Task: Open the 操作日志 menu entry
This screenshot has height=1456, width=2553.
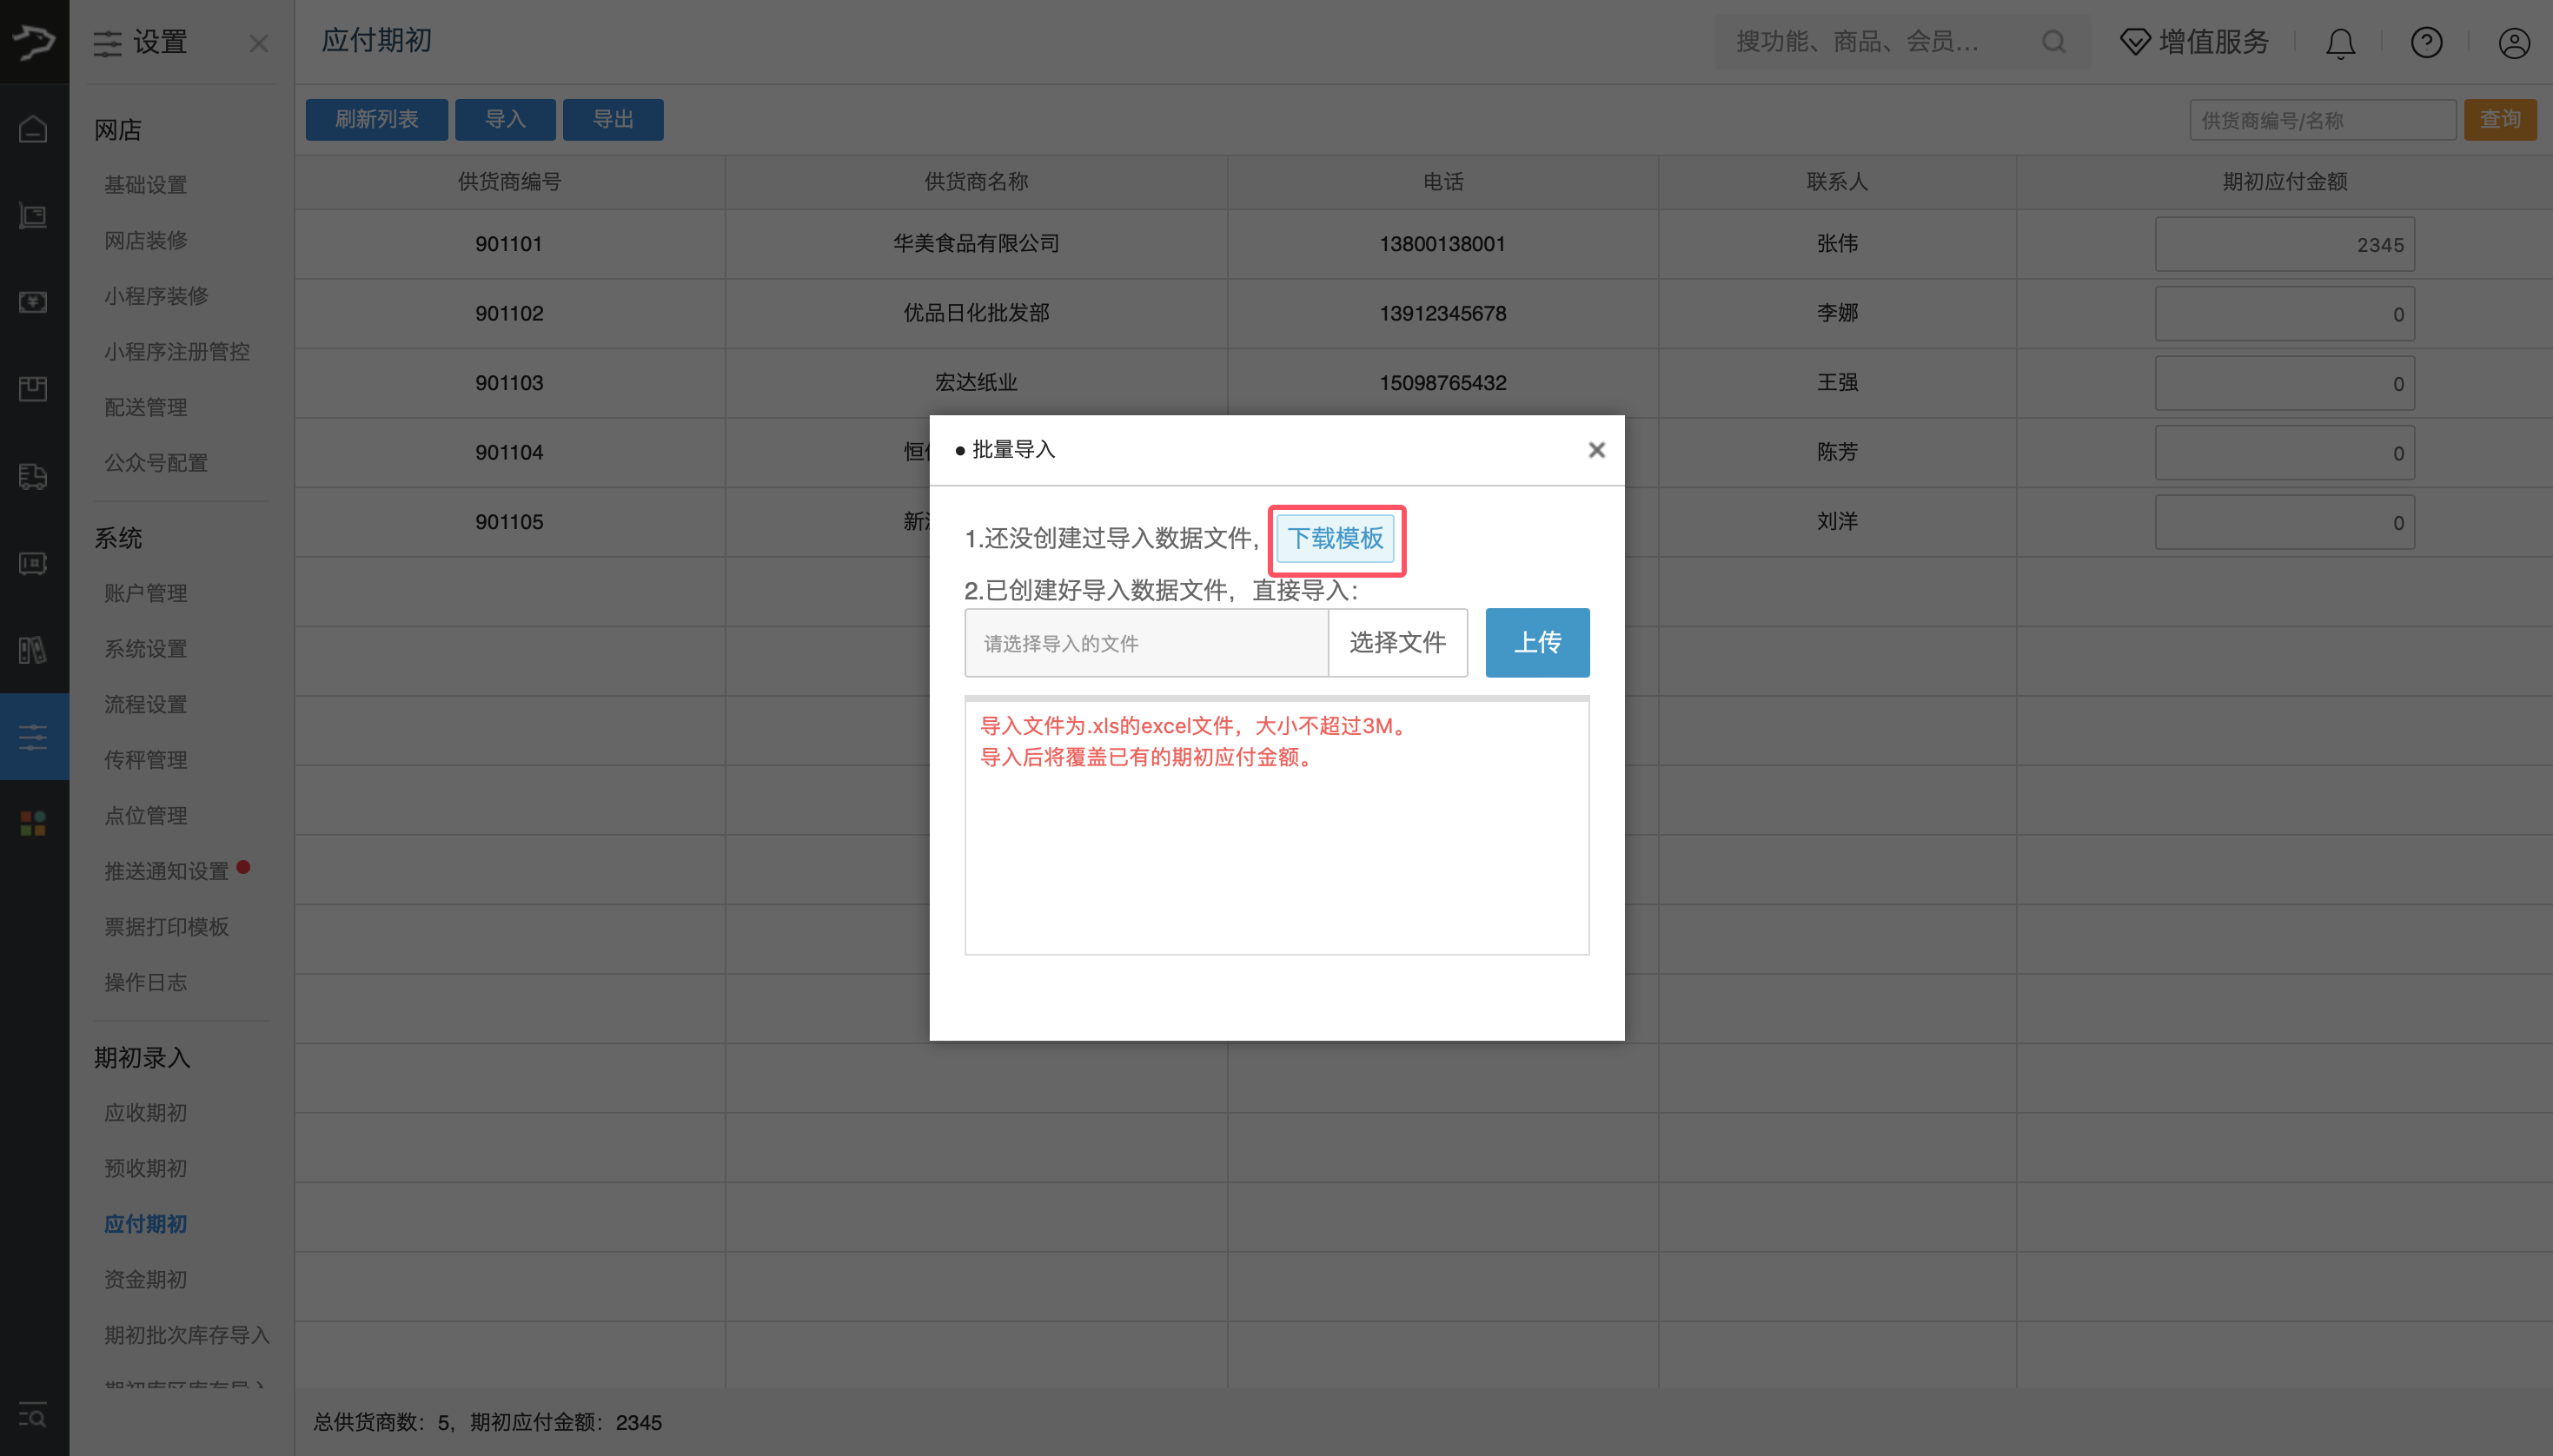Action: click(145, 982)
